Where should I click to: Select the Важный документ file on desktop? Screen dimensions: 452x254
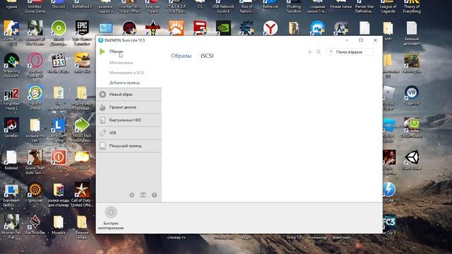pyautogui.click(x=412, y=33)
